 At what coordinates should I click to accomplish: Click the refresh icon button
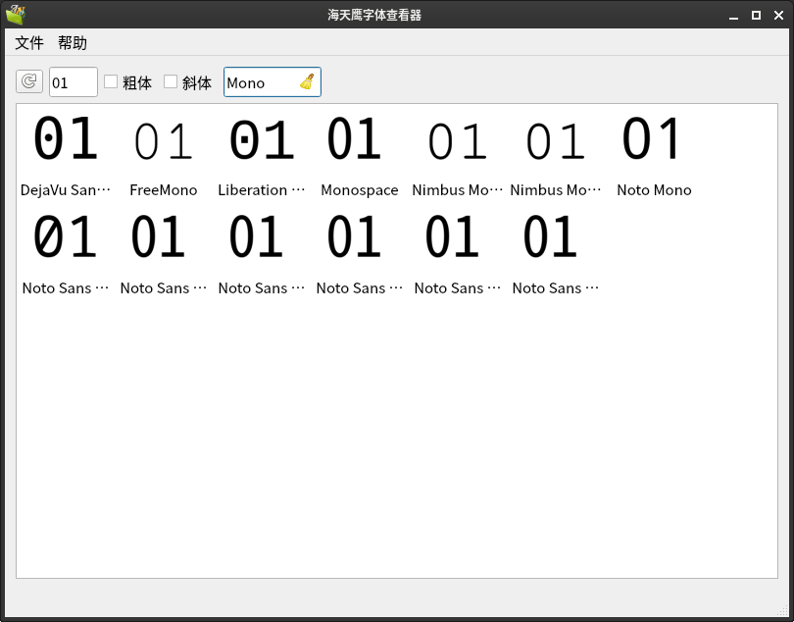pos(29,81)
